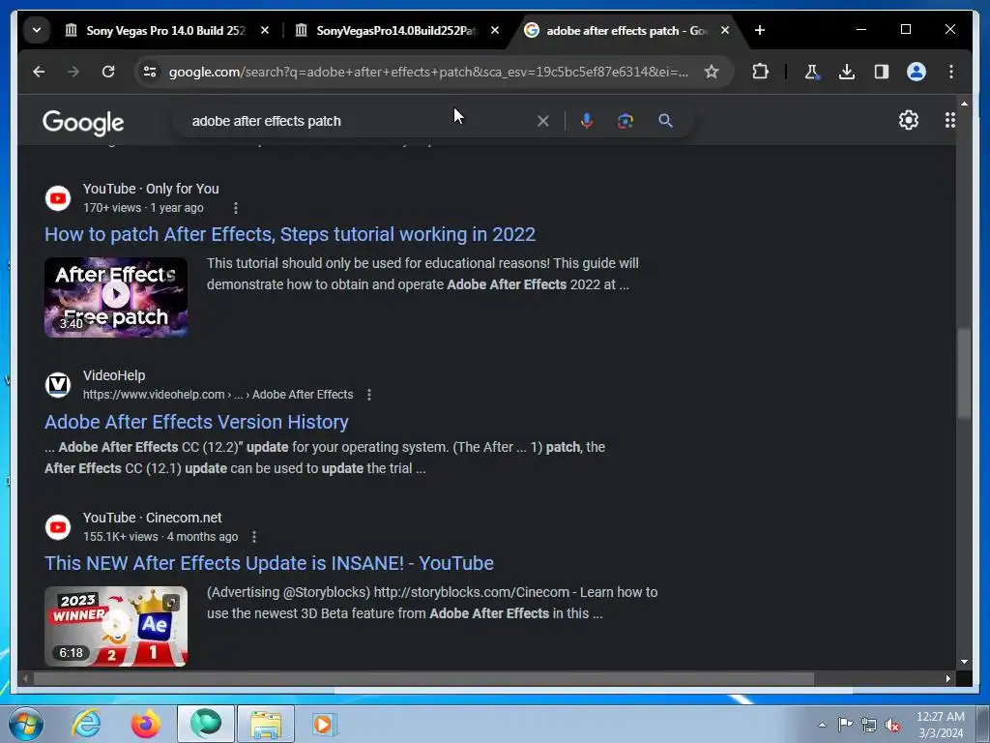
Task: Show browser downloads
Action: [x=847, y=72]
